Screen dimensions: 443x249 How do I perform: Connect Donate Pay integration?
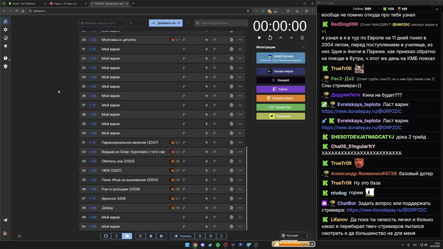281,107
